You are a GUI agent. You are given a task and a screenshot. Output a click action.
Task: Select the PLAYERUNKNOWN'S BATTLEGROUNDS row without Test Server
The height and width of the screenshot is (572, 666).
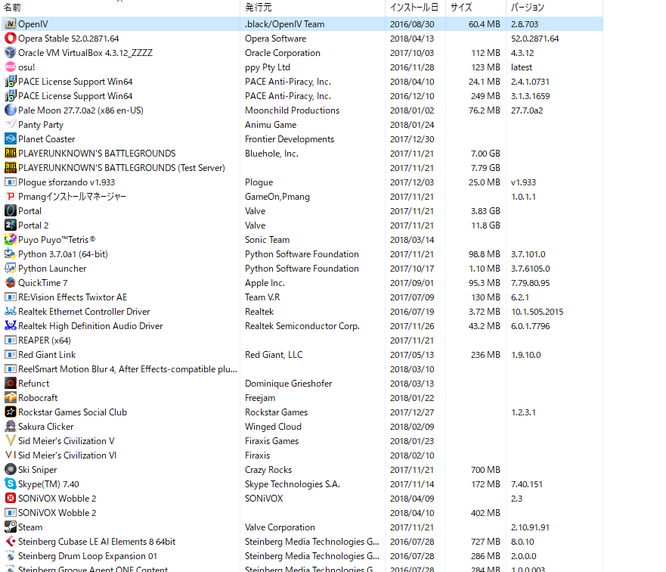302,154
